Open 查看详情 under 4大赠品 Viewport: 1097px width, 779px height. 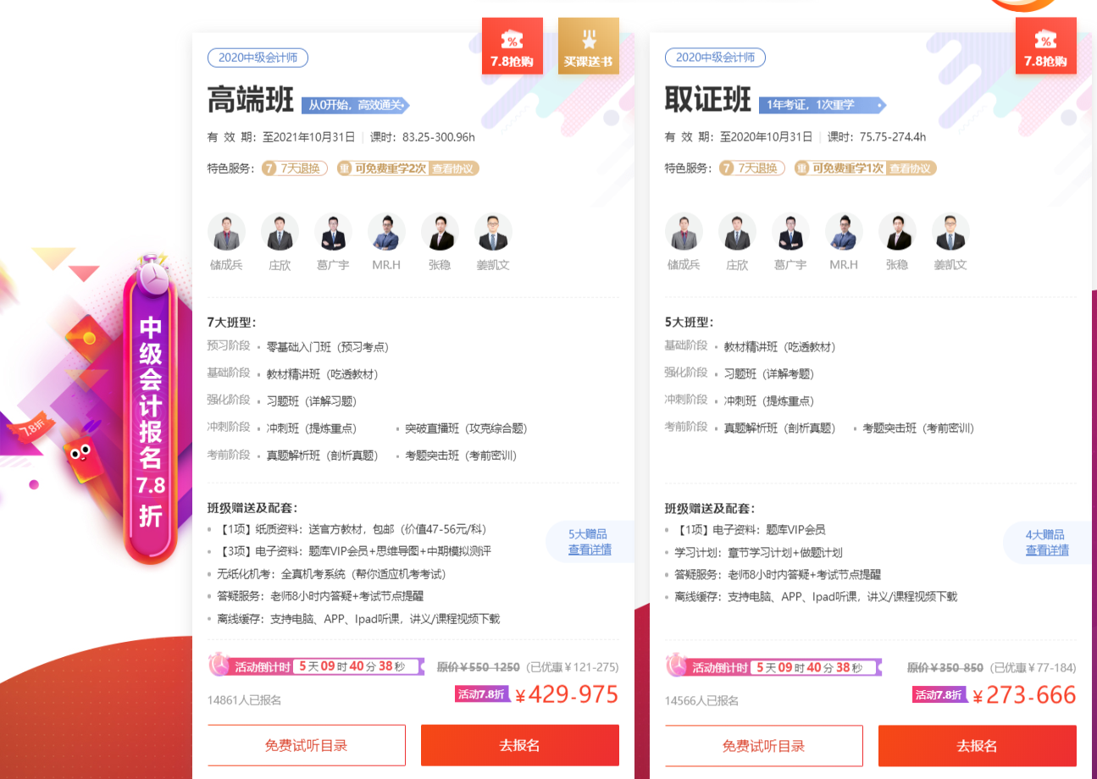coord(1047,550)
